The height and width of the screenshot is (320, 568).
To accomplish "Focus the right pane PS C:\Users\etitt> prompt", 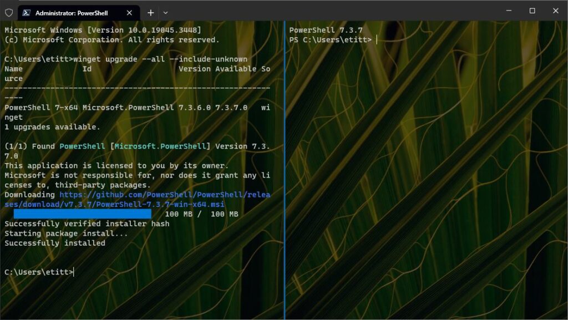I will tap(331, 40).
